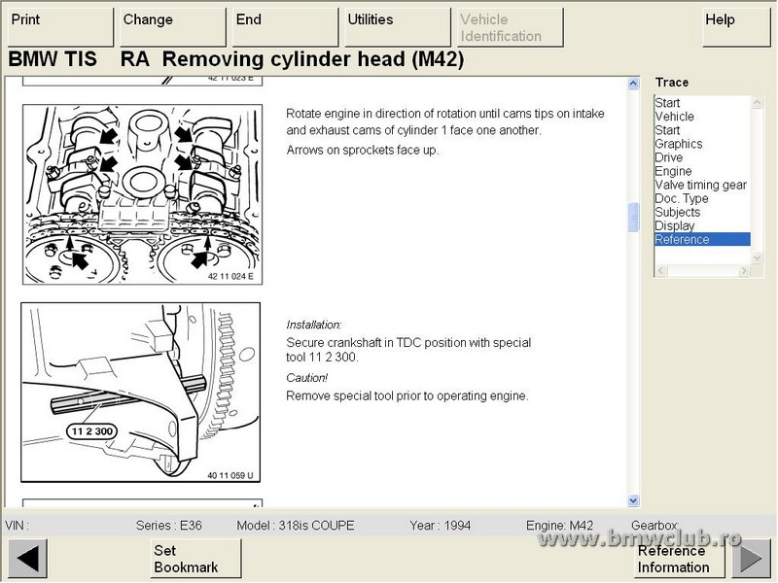The image size is (778, 583).
Task: Open Reference Information
Action: point(673,559)
